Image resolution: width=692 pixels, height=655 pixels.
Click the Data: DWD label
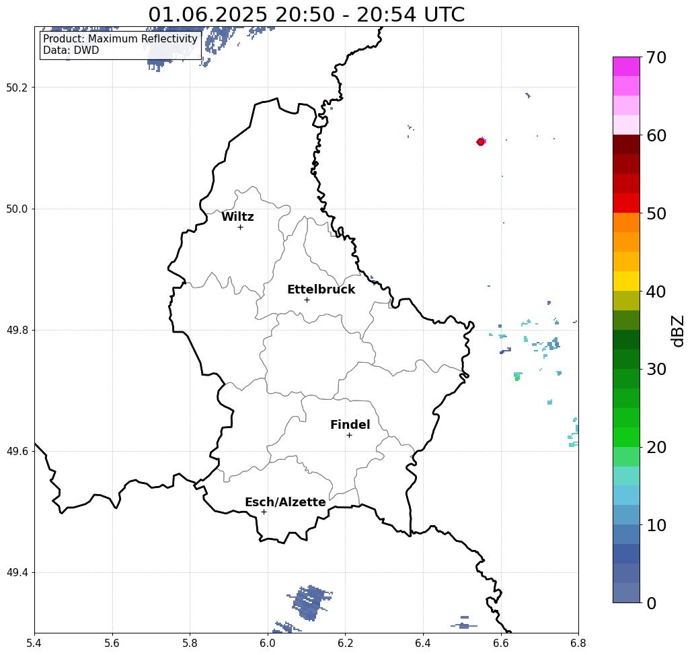point(71,50)
